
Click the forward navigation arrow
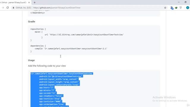tap(3, 8)
